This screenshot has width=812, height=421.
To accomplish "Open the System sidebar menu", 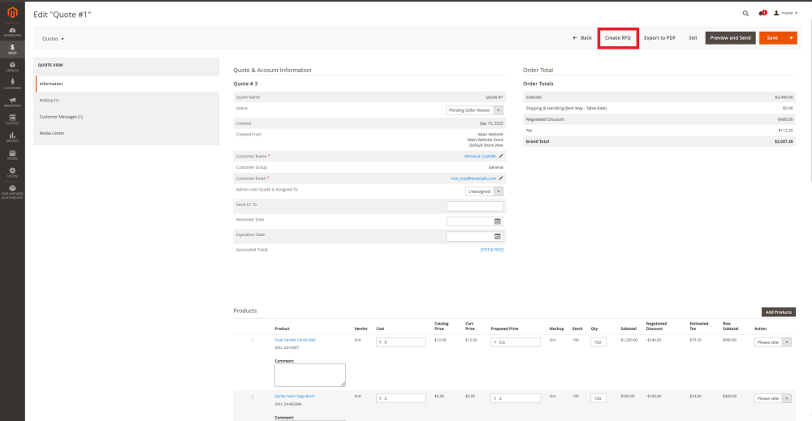I will pos(12,172).
